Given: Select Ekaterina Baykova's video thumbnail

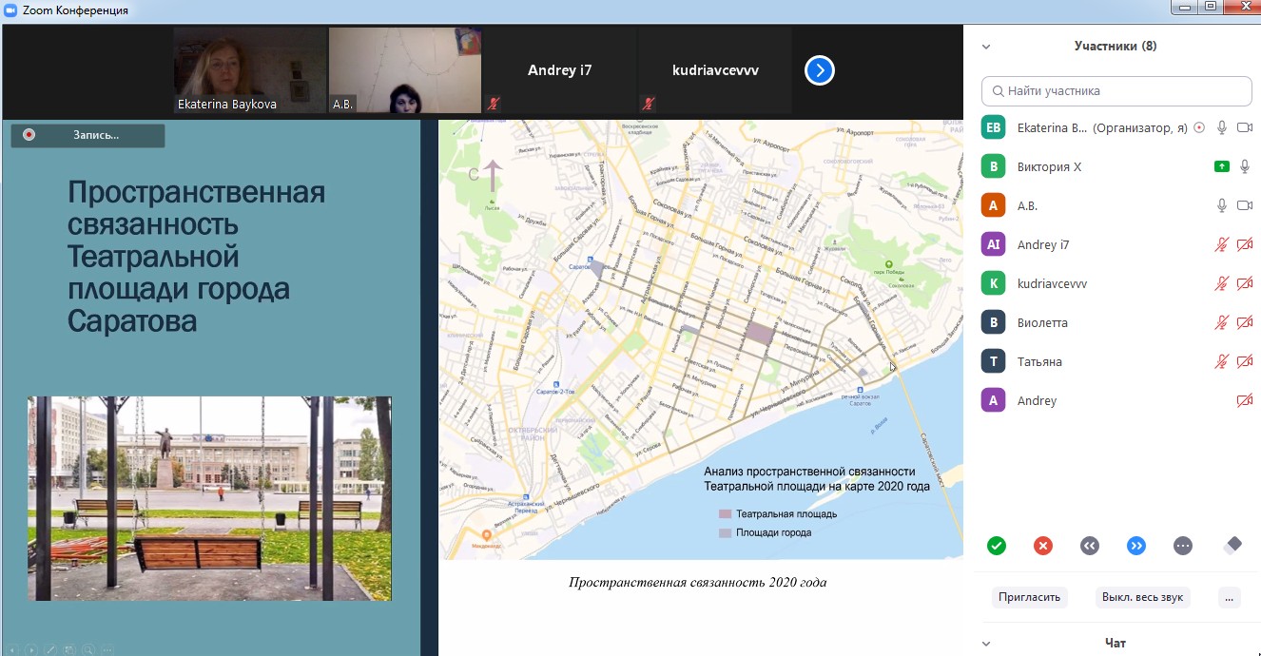Looking at the screenshot, I should (249, 70).
